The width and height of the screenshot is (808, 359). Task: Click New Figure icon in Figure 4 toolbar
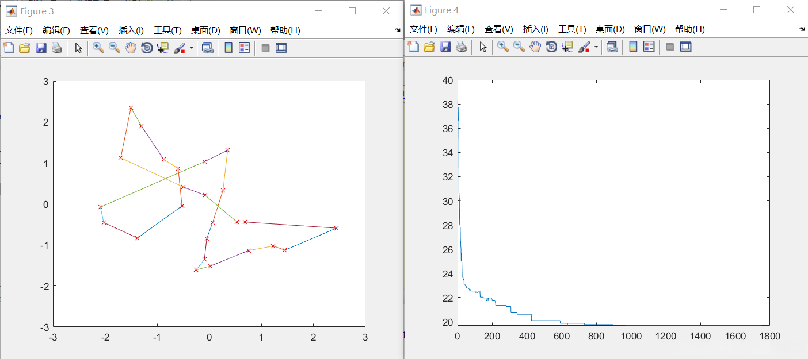pyautogui.click(x=413, y=48)
